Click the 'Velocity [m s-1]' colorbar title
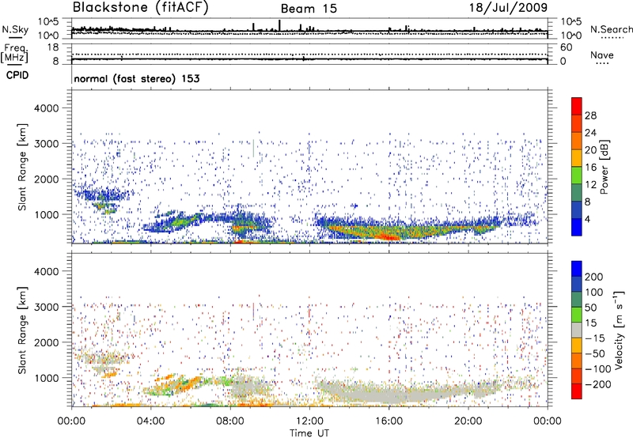The width and height of the screenshot is (633, 438). click(x=619, y=330)
